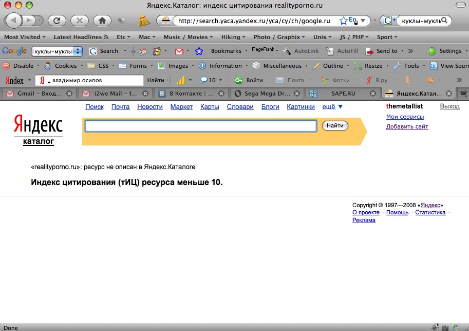Reload the page with the refresh button
The height and width of the screenshot is (331, 469).
point(57,21)
